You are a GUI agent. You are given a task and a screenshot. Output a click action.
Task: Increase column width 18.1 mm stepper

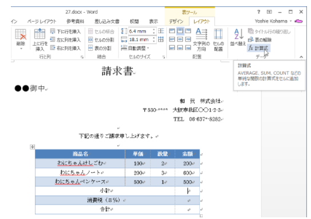click(x=154, y=38)
